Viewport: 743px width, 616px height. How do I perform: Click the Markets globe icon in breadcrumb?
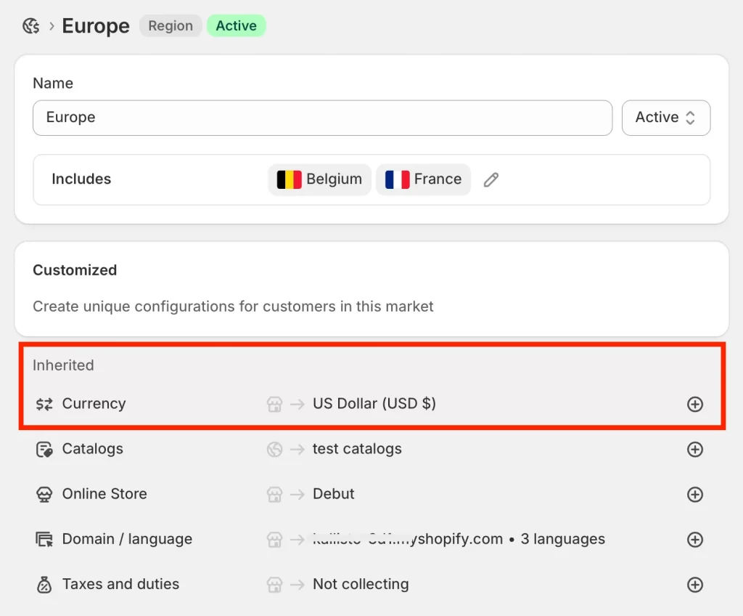(30, 26)
